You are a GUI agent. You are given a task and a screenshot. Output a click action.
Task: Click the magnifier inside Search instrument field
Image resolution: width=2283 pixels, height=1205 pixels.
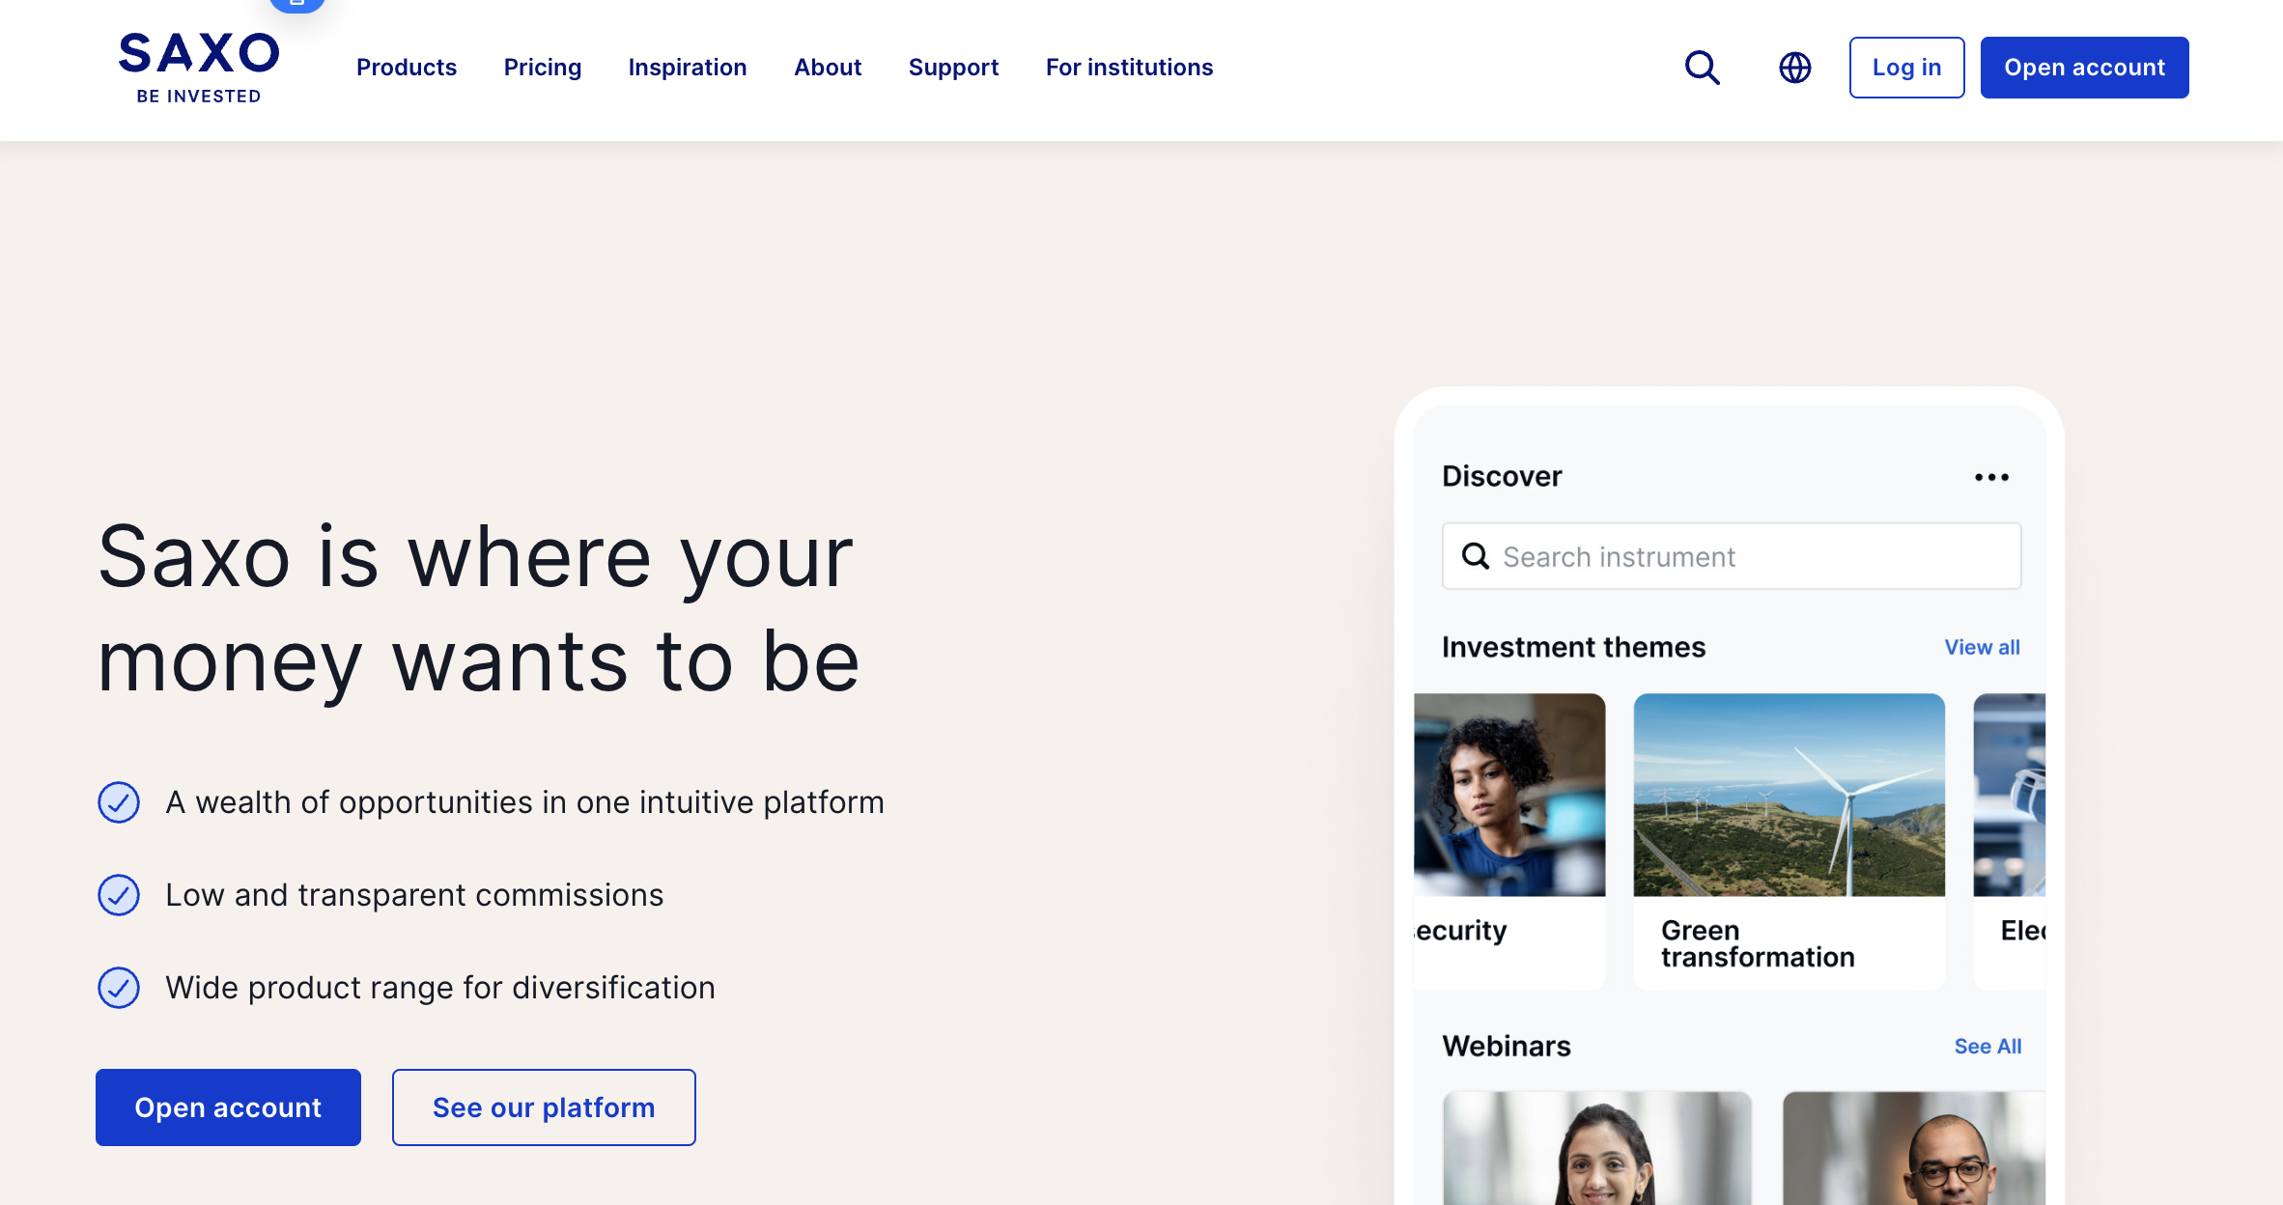1475,556
